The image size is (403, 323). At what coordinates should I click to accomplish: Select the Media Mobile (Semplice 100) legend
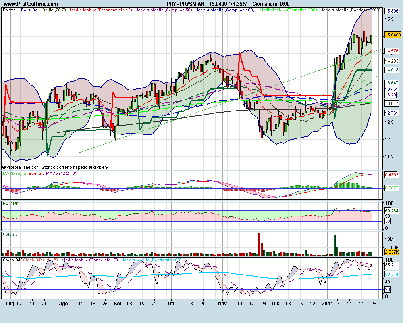coord(226,10)
